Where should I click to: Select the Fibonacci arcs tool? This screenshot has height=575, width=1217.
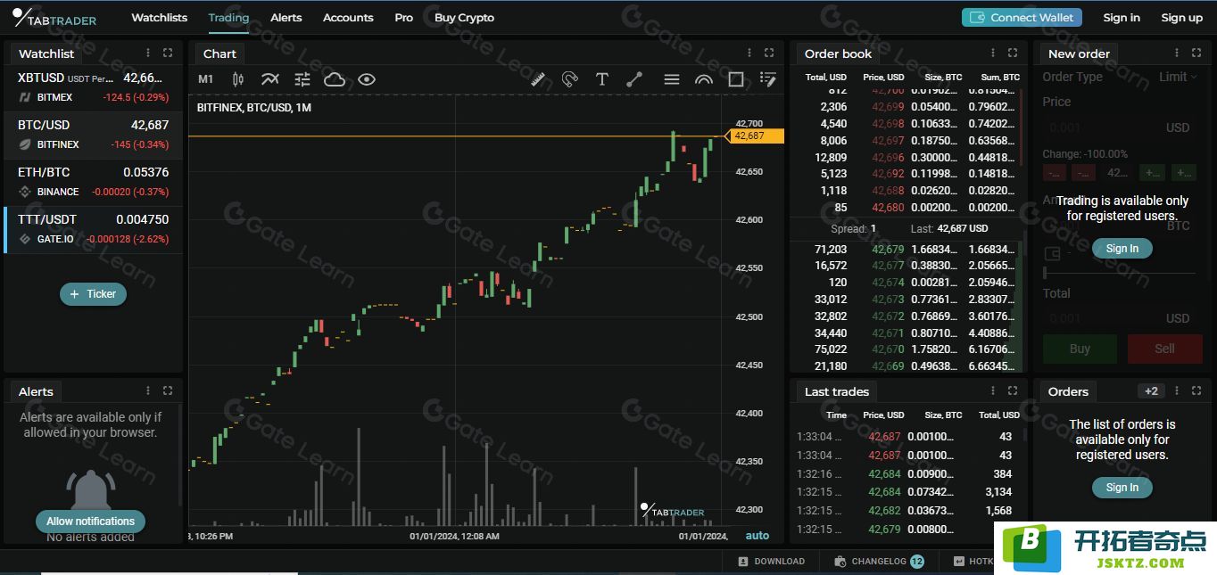pos(704,79)
